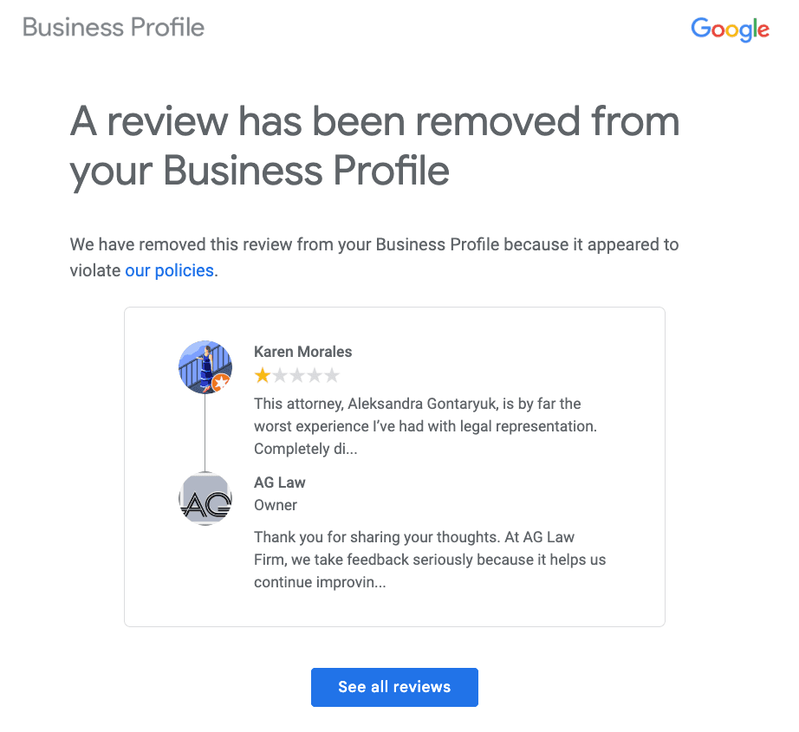Click the AG Law business name

coord(279,483)
